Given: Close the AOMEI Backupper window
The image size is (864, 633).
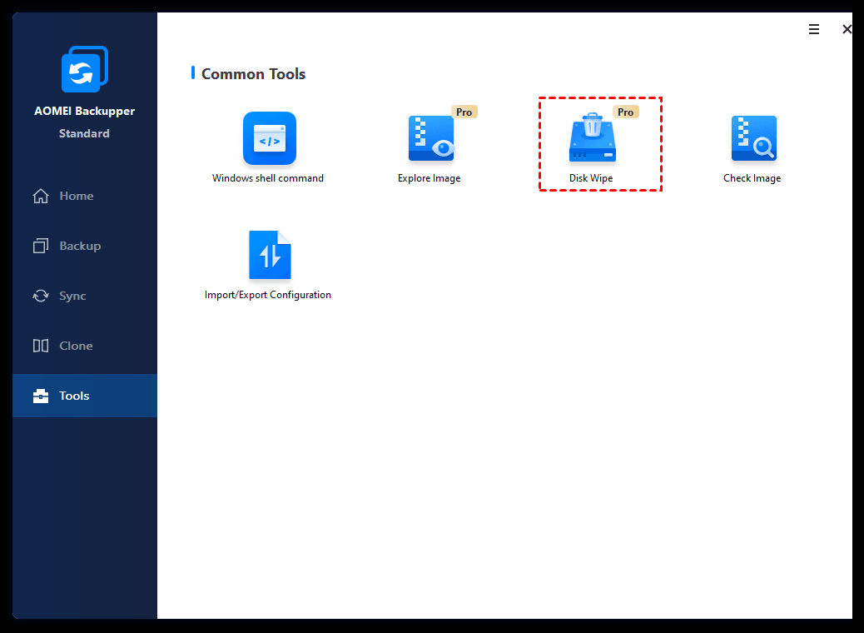Looking at the screenshot, I should click(847, 29).
